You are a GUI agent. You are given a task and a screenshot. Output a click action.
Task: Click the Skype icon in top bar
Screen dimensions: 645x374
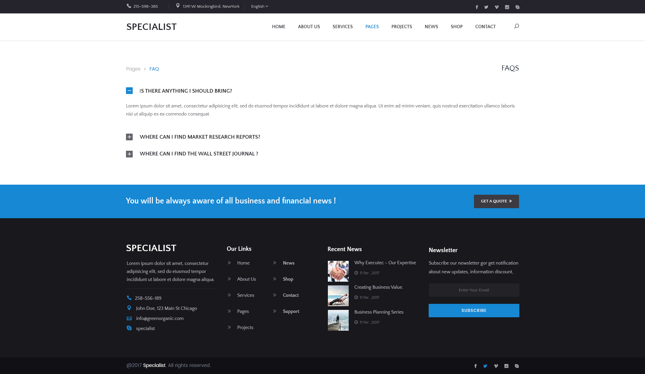(x=517, y=7)
